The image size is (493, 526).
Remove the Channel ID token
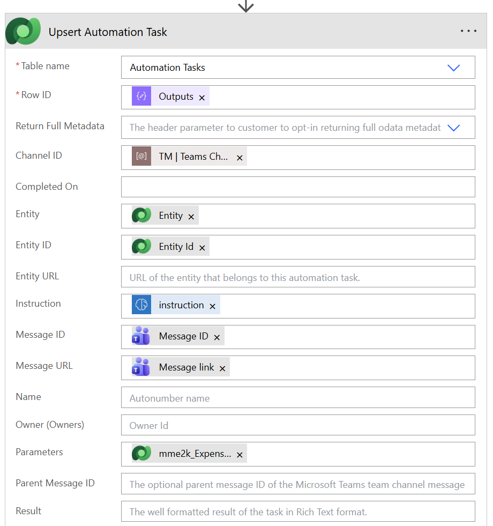[x=239, y=157]
